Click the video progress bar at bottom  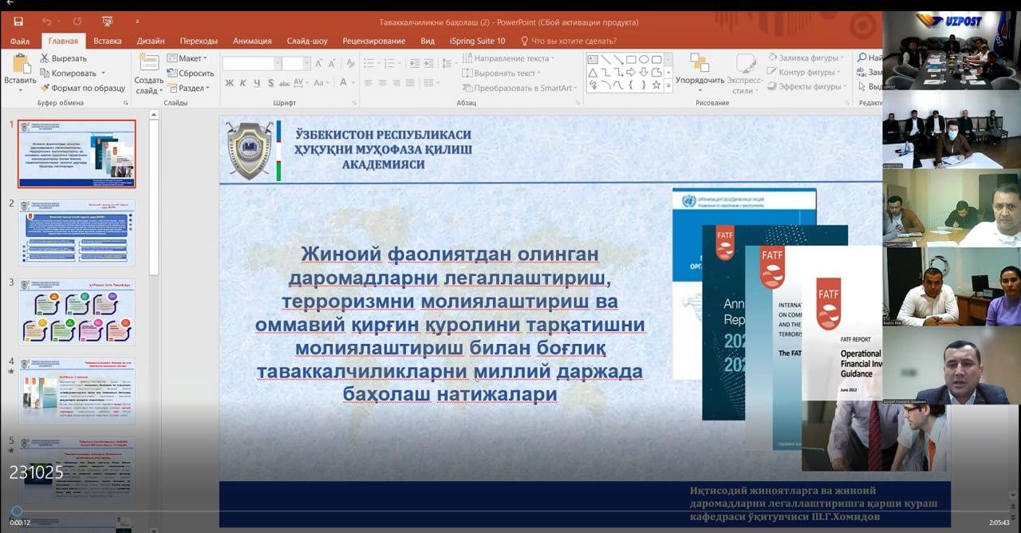(510, 511)
